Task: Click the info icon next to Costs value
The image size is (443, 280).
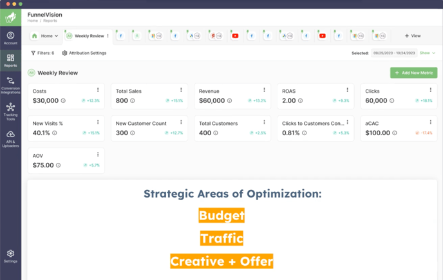Action: click(x=64, y=101)
